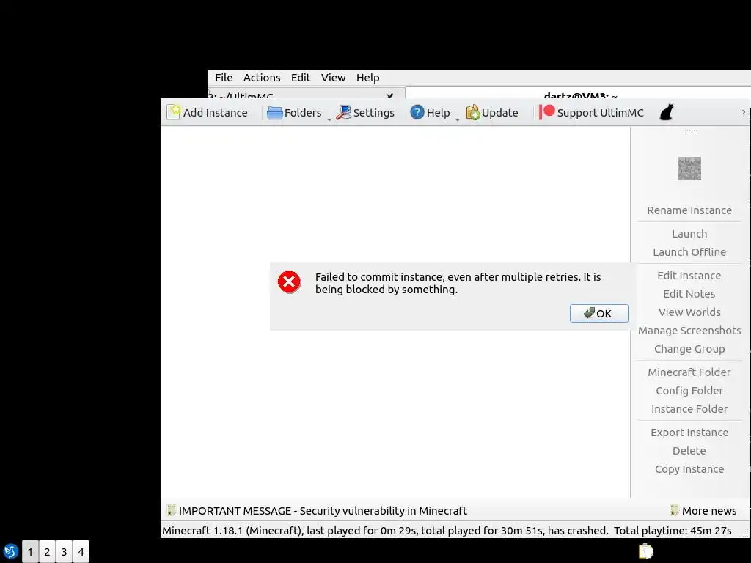Click Copy Instance
This screenshot has width=751, height=563.
point(689,468)
